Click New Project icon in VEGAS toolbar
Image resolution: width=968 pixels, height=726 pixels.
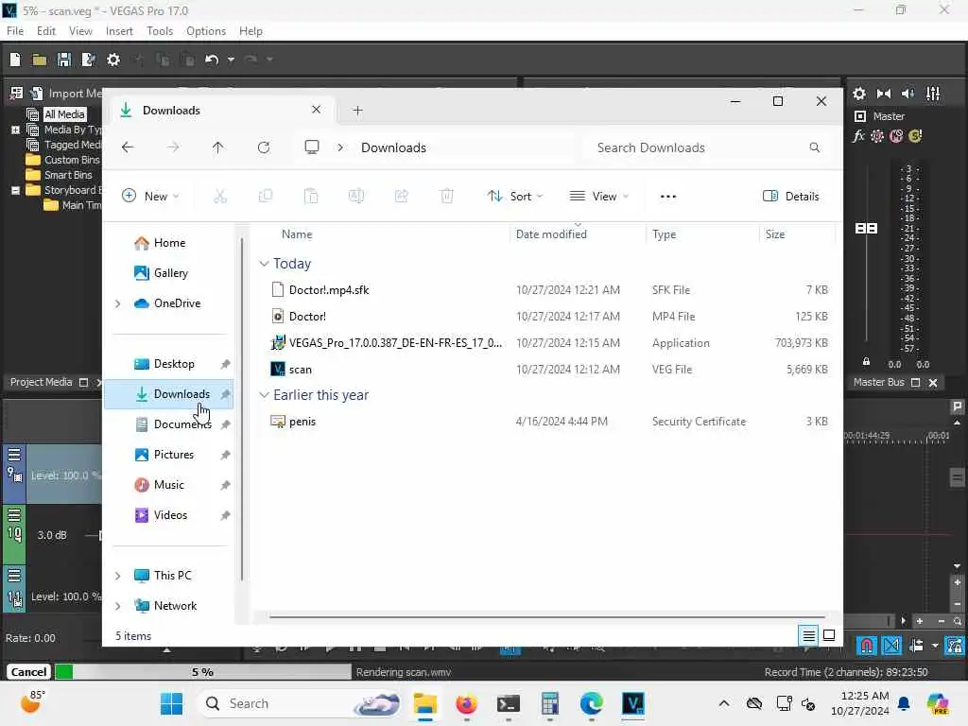(x=15, y=60)
